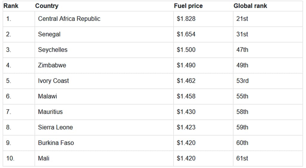Click the Country column header
The width and height of the screenshot is (306, 168).
[47, 6]
